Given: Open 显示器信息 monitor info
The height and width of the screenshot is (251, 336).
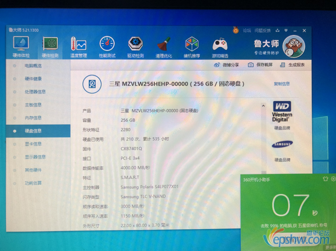Looking at the screenshot, I should (x=35, y=157).
